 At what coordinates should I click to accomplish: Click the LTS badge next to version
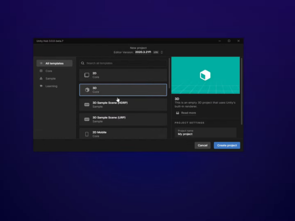click(x=156, y=52)
